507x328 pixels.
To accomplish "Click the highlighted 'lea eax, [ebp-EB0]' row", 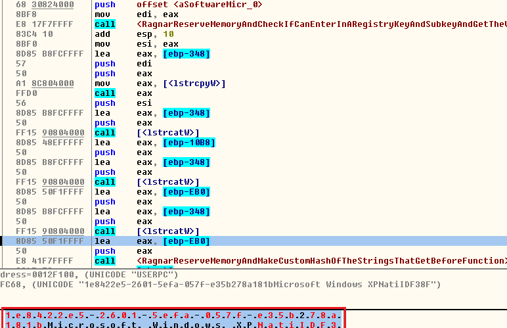I will [253, 241].
